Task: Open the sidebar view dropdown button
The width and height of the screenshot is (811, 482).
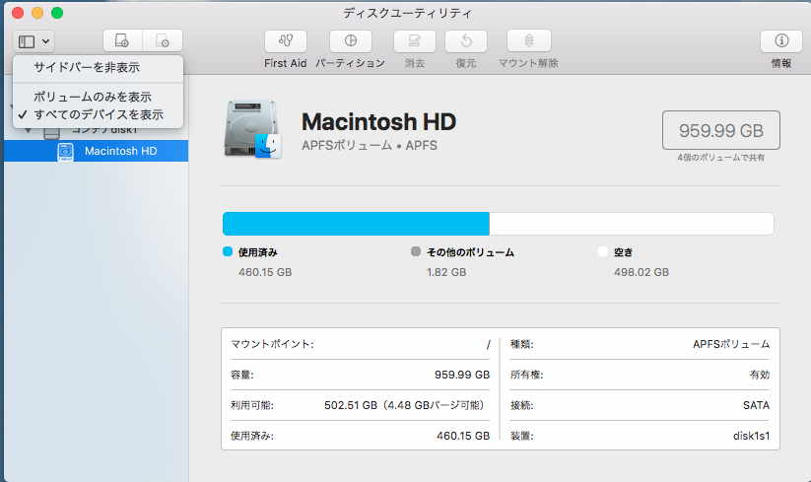Action: [34, 41]
